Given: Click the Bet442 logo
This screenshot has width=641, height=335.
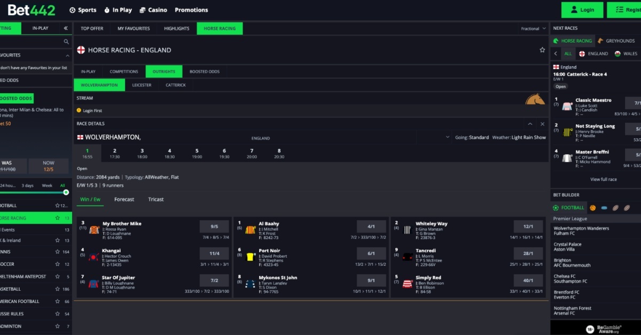Looking at the screenshot, I should [x=32, y=10].
